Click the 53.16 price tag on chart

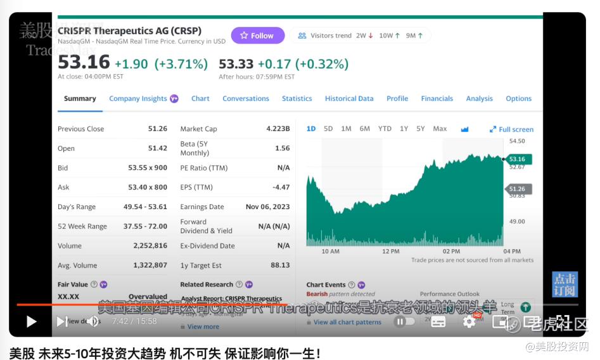pos(518,159)
